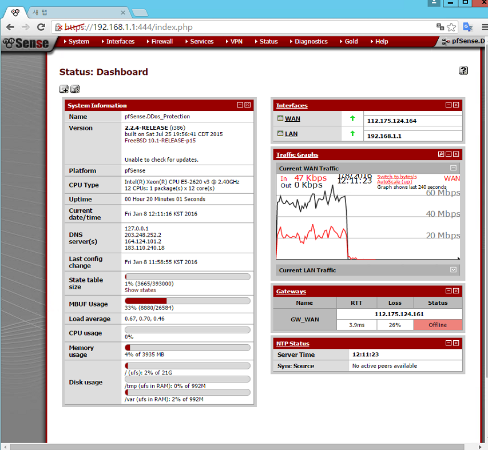This screenshot has width=488, height=450.
Task: Click the WAN interface icon
Action: tap(280, 118)
